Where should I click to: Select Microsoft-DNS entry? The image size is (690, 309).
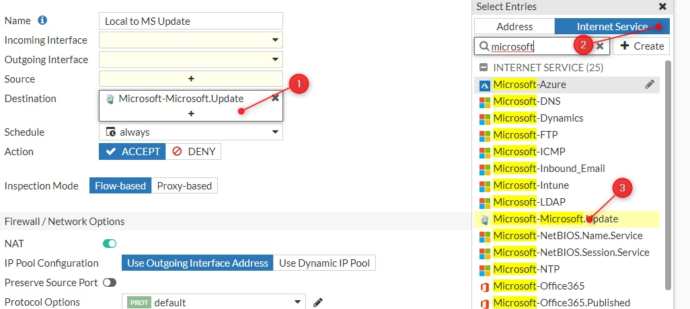[567, 101]
